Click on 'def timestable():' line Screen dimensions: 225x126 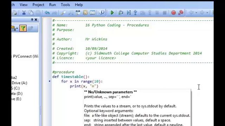pyautogui.click(x=71, y=77)
